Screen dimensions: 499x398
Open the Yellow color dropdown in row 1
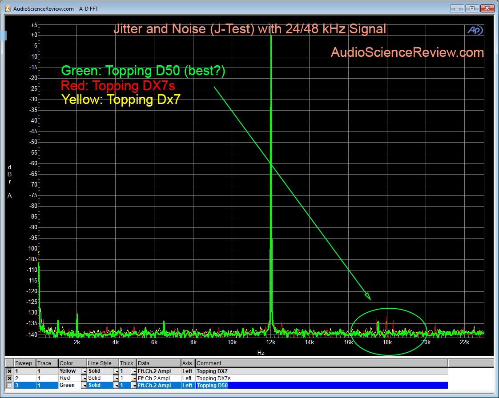point(84,371)
